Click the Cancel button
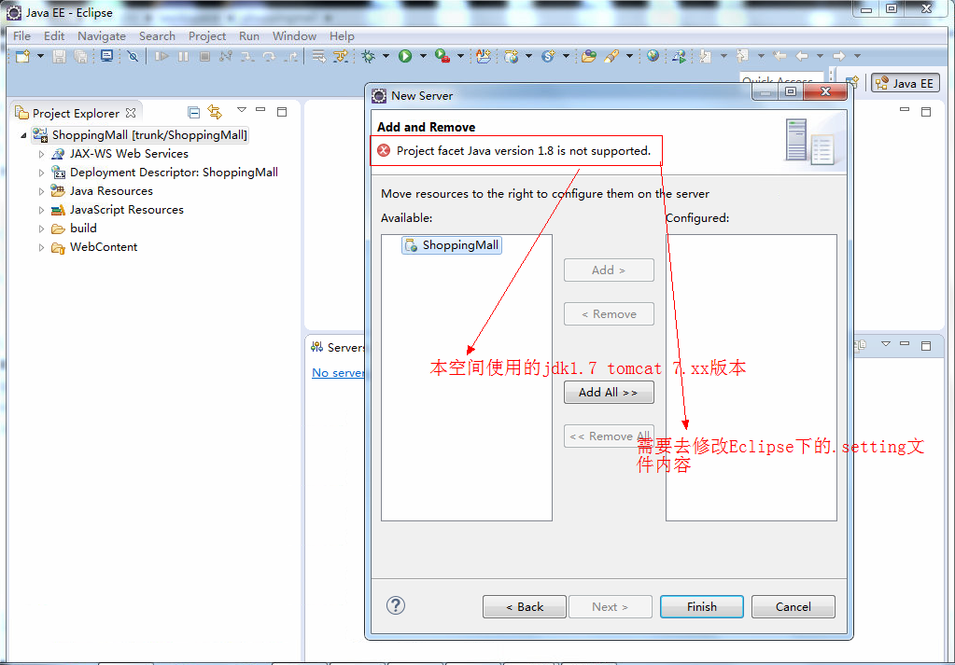 [x=793, y=606]
